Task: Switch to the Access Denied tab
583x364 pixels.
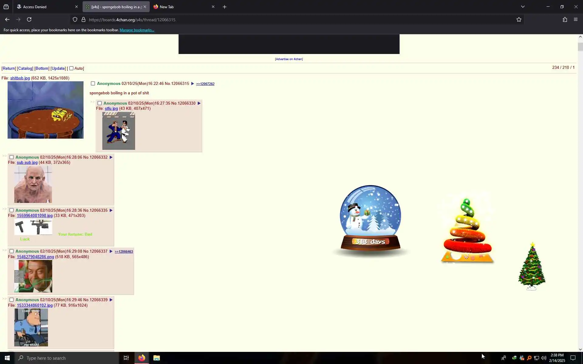Action: pyautogui.click(x=46, y=7)
